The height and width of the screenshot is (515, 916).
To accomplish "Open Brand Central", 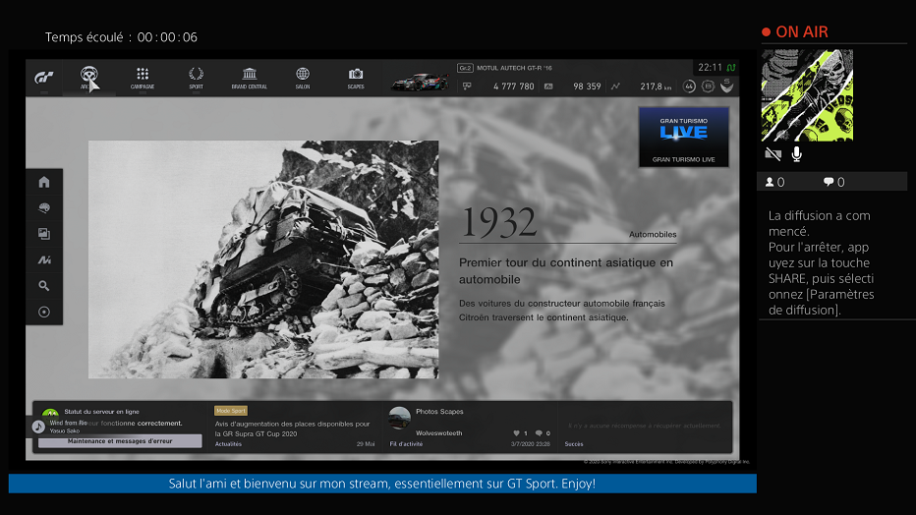I will [249, 78].
